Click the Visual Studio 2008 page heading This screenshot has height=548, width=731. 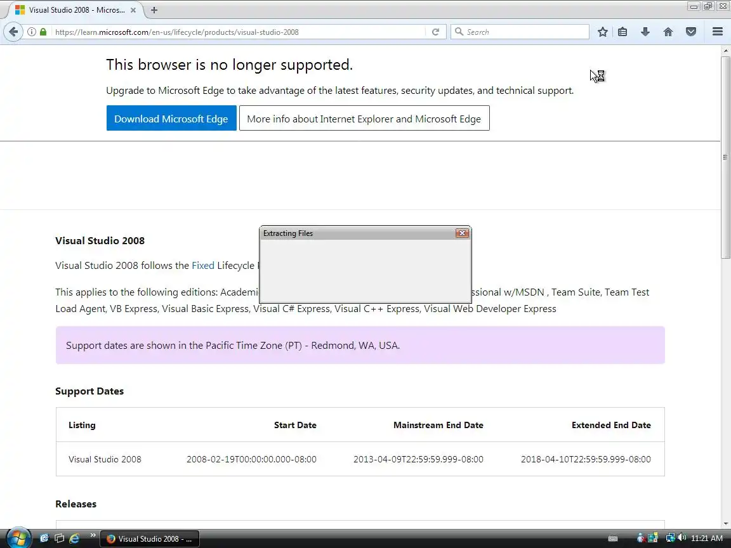point(100,240)
